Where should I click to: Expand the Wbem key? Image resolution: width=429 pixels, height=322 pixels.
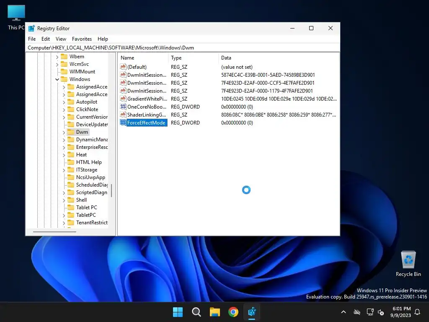(57, 57)
